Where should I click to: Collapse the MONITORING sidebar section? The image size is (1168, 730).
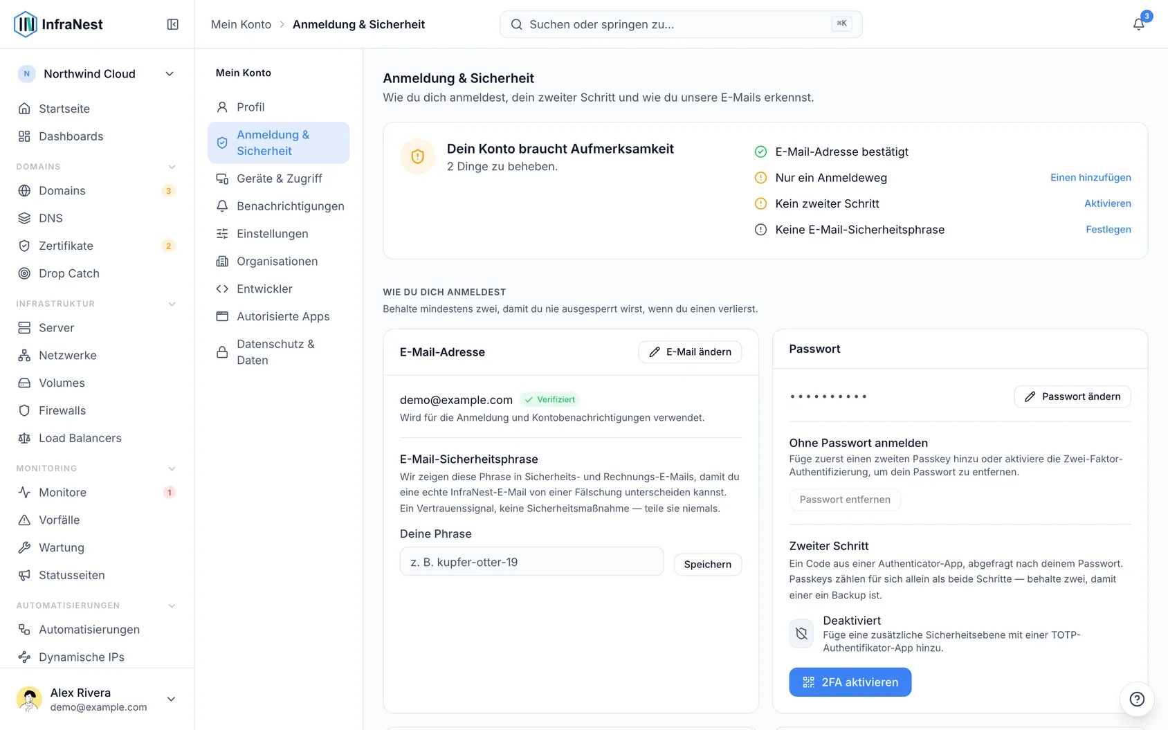tap(172, 468)
